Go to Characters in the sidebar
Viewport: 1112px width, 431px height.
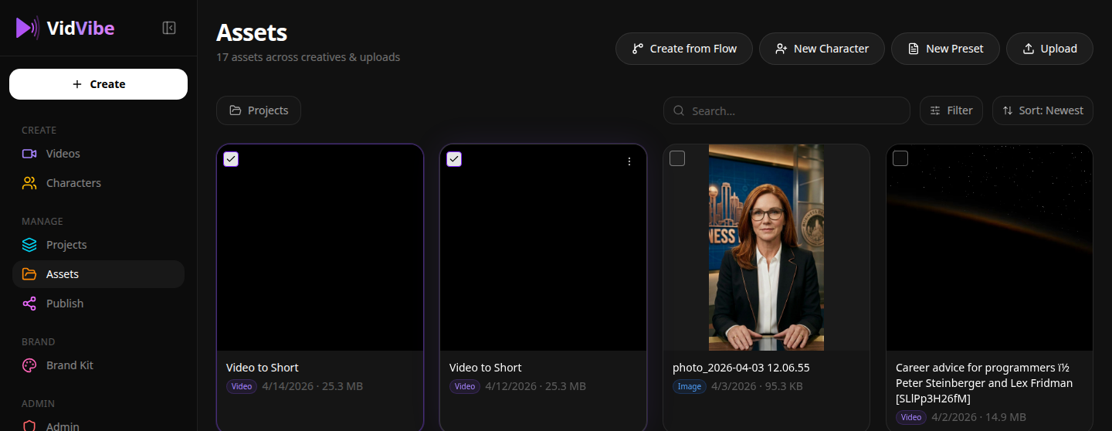coord(98,183)
